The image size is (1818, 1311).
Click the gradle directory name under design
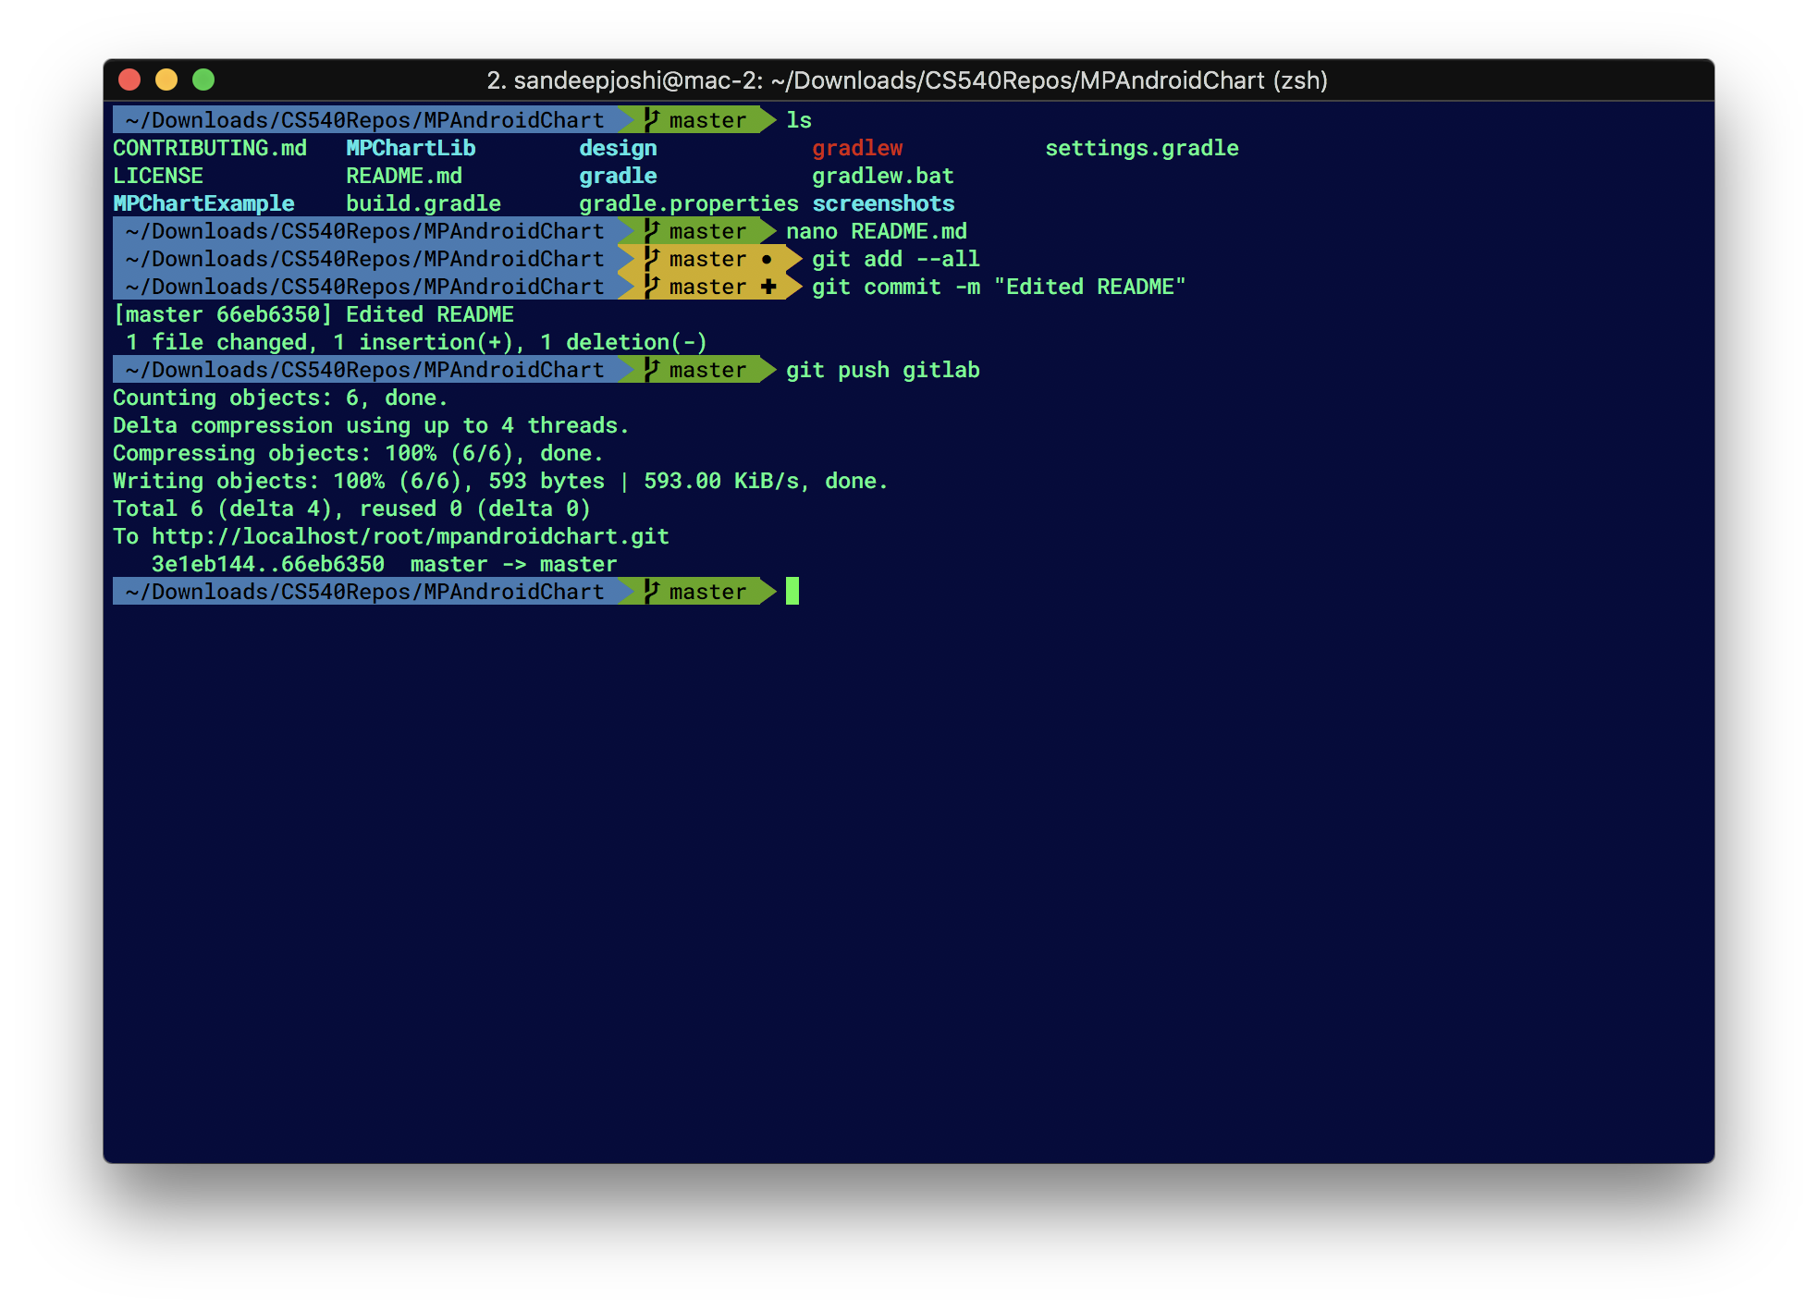point(618,176)
